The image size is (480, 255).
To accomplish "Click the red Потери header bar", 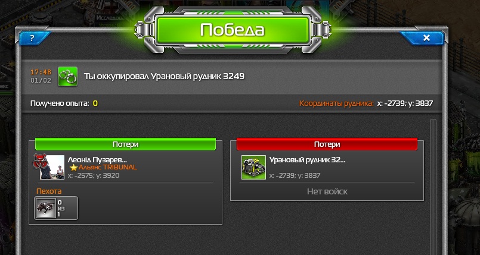I will click(327, 144).
